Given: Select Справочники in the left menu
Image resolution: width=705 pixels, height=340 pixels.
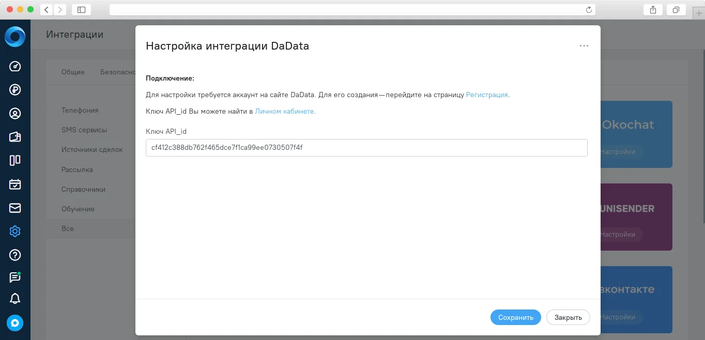Looking at the screenshot, I should pos(83,189).
